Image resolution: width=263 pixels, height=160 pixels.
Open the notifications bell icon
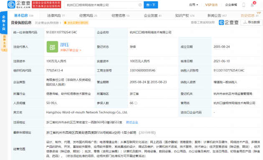[252, 5]
